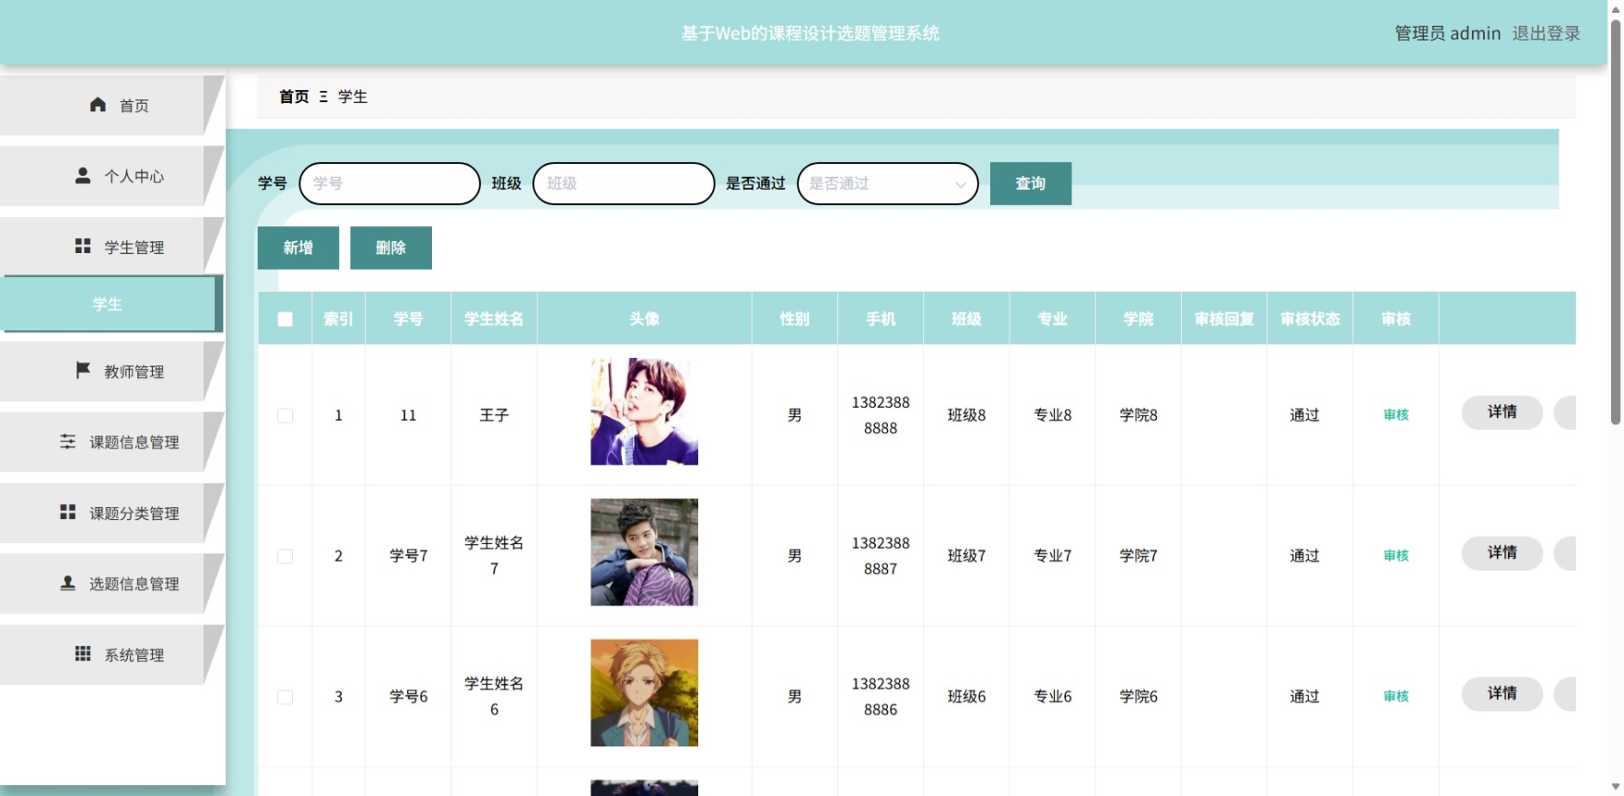Toggle the select-all checkbox in table header
The width and height of the screenshot is (1624, 796).
286,319
